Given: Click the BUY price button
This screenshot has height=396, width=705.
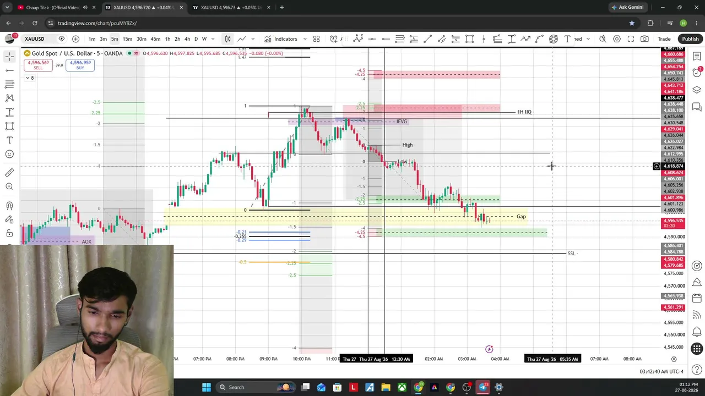Looking at the screenshot, I should [80, 65].
